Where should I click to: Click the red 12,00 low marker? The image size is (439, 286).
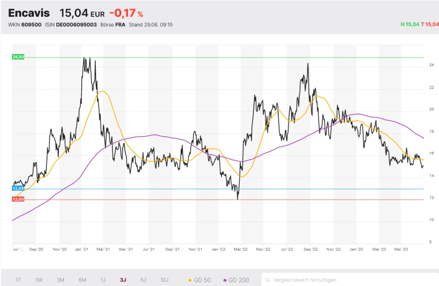(x=18, y=199)
